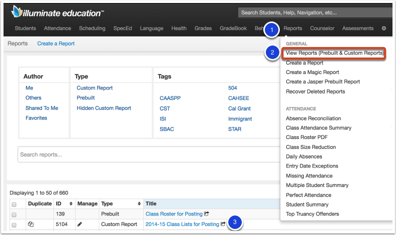Check the box for report 139
396x235 pixels.
pyautogui.click(x=14, y=214)
